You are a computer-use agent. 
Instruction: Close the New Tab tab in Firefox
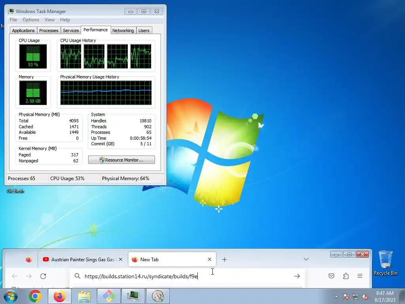point(210,259)
